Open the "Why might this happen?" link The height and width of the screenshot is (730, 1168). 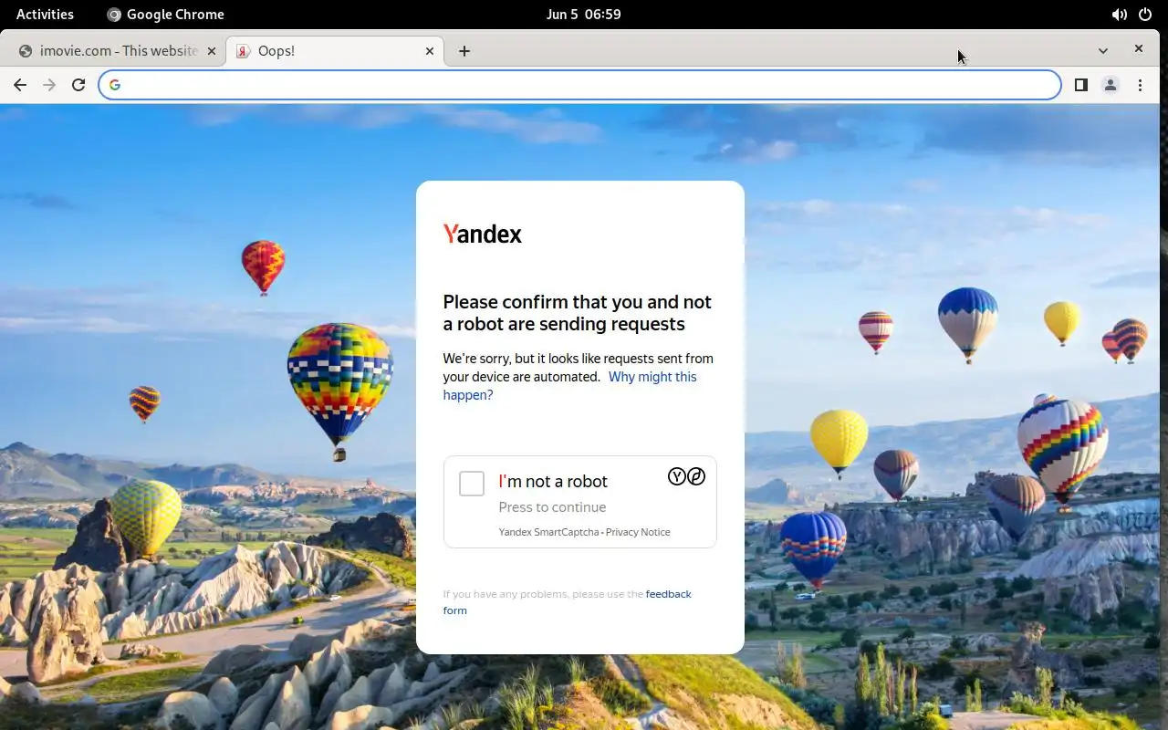[569, 386]
